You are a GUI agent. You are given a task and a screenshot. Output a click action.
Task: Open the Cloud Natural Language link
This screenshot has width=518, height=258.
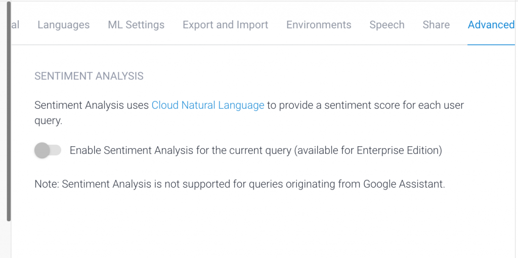(x=208, y=105)
